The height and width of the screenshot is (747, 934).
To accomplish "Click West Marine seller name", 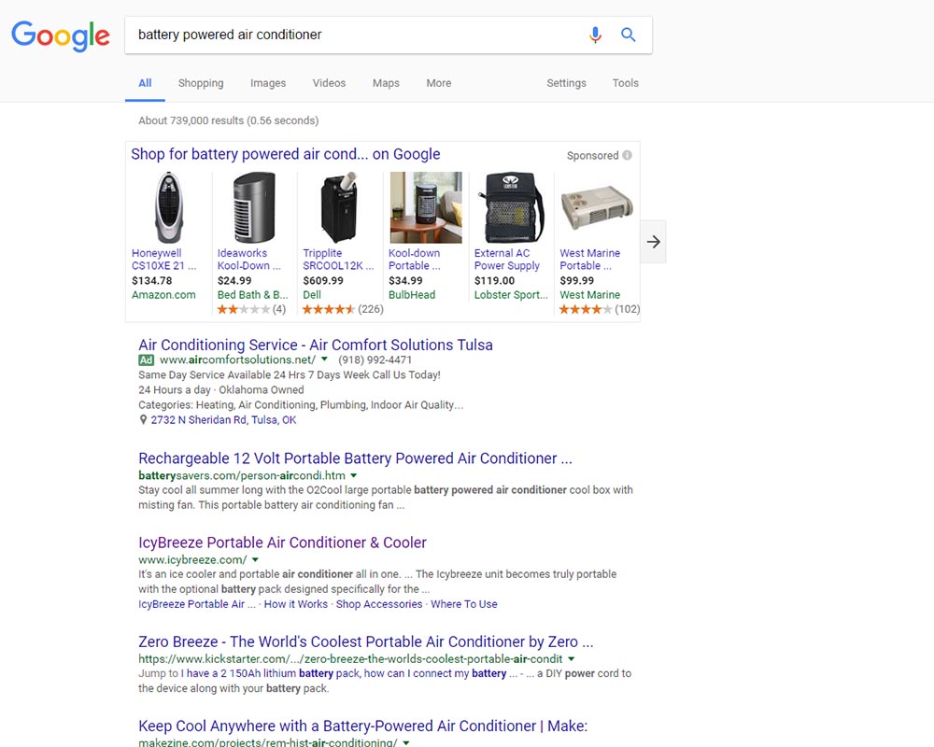I will (589, 295).
